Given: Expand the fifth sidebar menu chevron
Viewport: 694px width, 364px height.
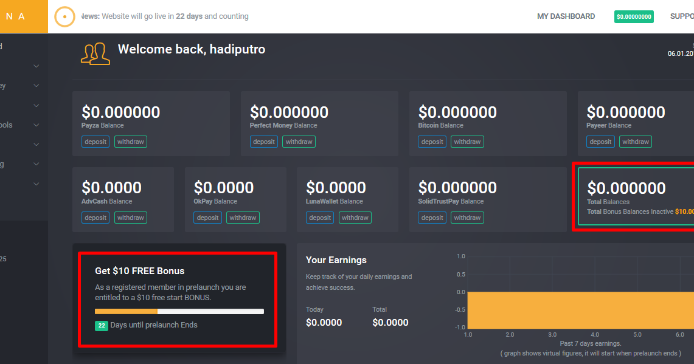Looking at the screenshot, I should 36,145.
